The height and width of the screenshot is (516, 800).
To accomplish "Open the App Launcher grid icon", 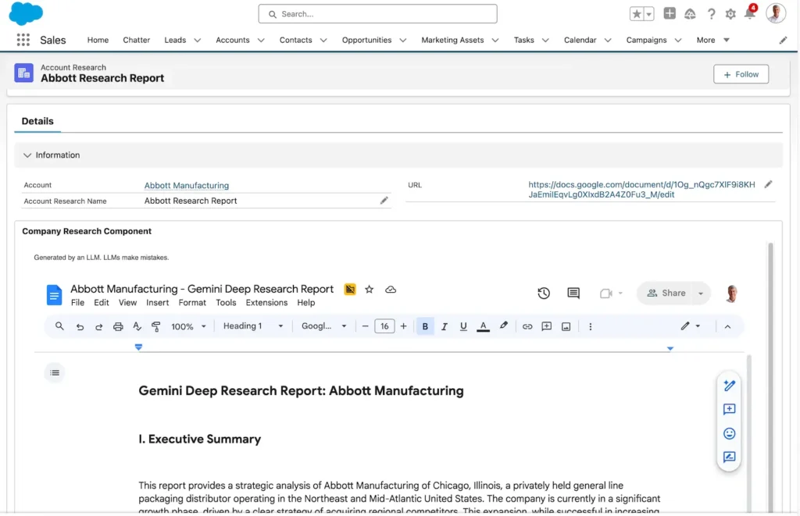I will [x=23, y=40].
